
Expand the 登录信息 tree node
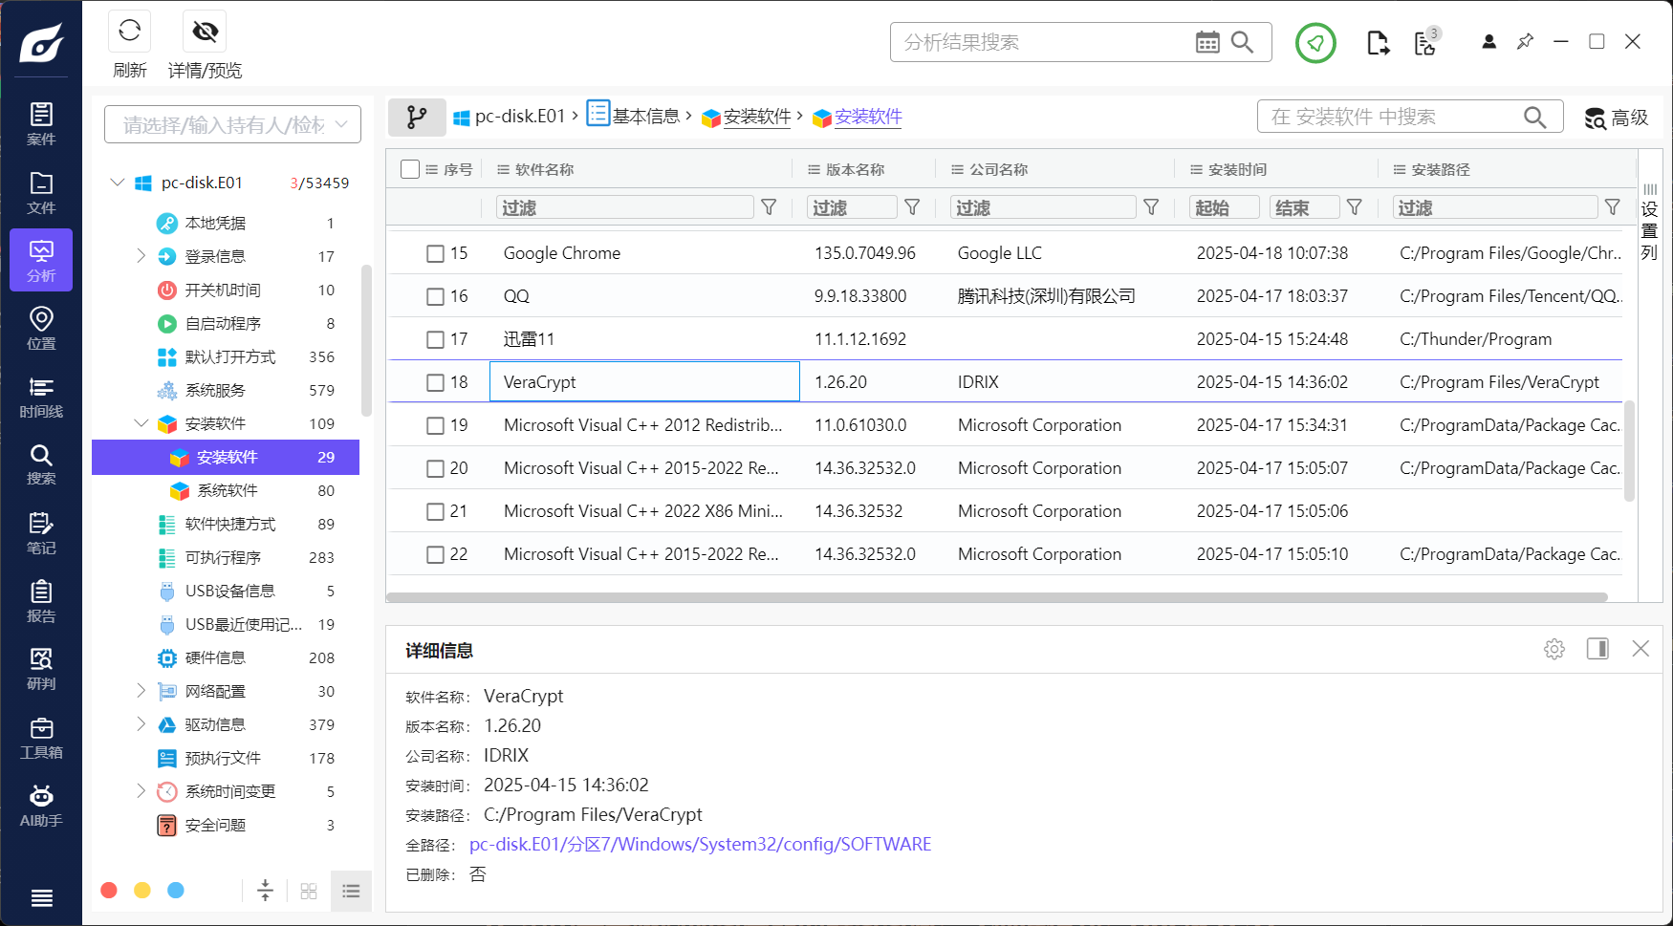pyautogui.click(x=141, y=256)
